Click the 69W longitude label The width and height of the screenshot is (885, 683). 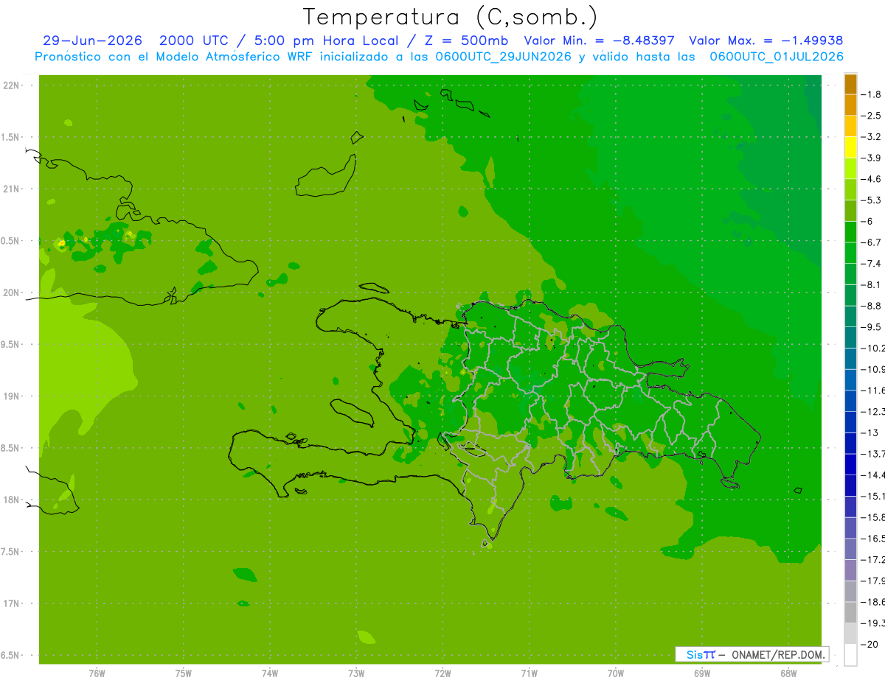702,673
